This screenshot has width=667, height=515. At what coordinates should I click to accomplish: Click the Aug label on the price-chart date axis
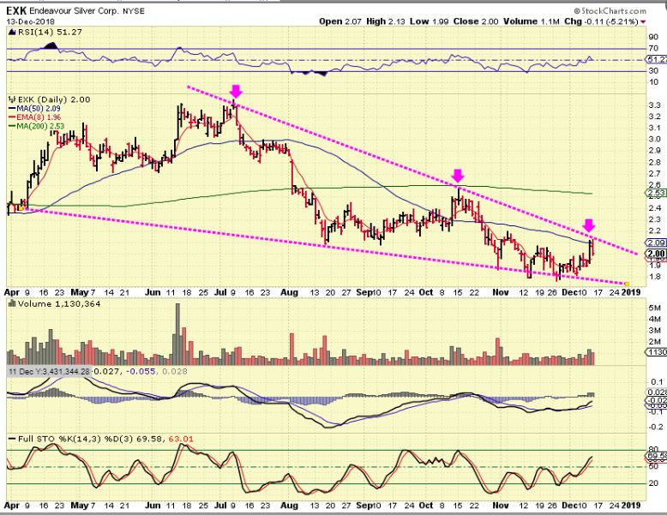coord(289,292)
